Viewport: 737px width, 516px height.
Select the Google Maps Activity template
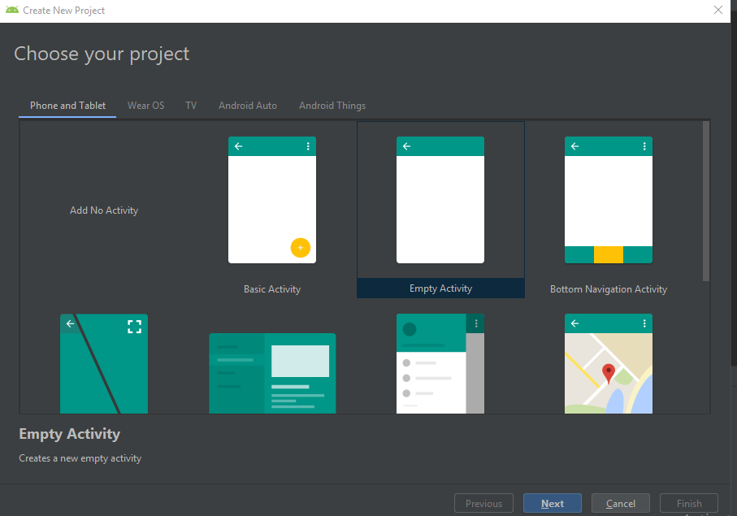point(609,364)
